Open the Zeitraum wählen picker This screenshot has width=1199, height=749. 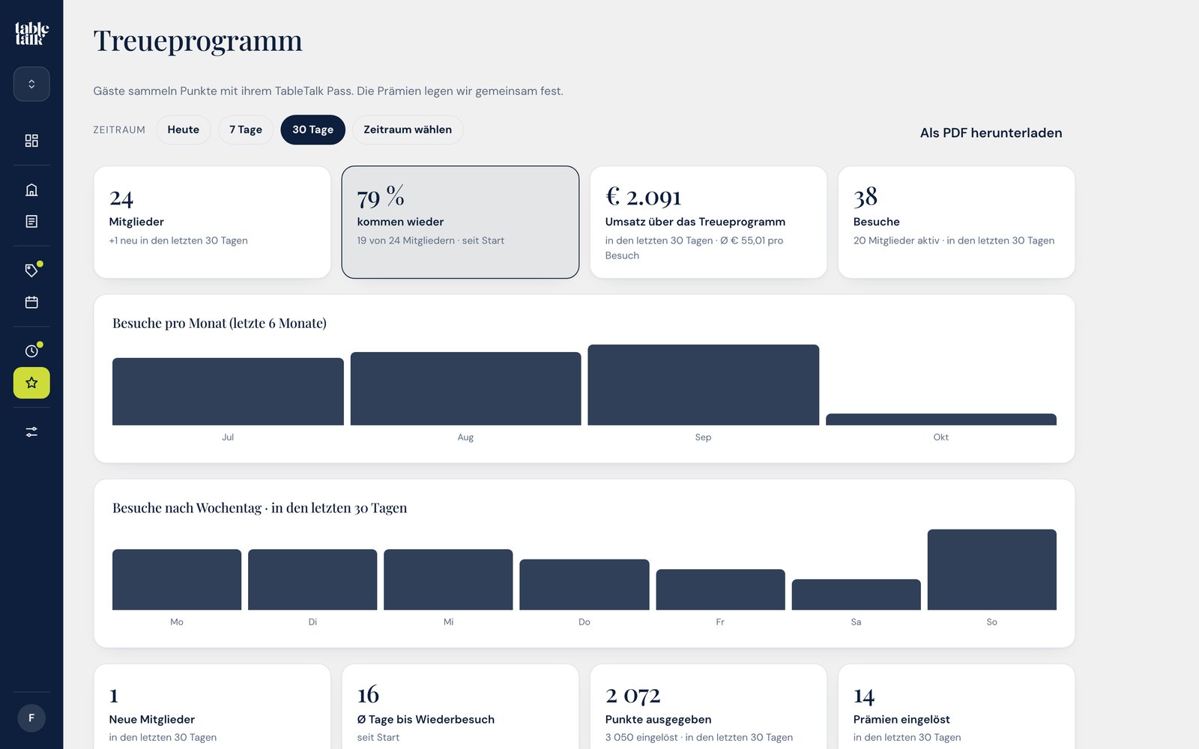tap(408, 130)
